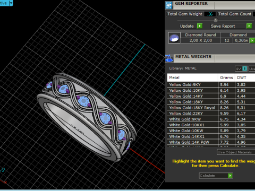The width and height of the screenshot is (255, 191).
Task: Select the Yellow Gold:10KY row
Action: tap(211, 90)
